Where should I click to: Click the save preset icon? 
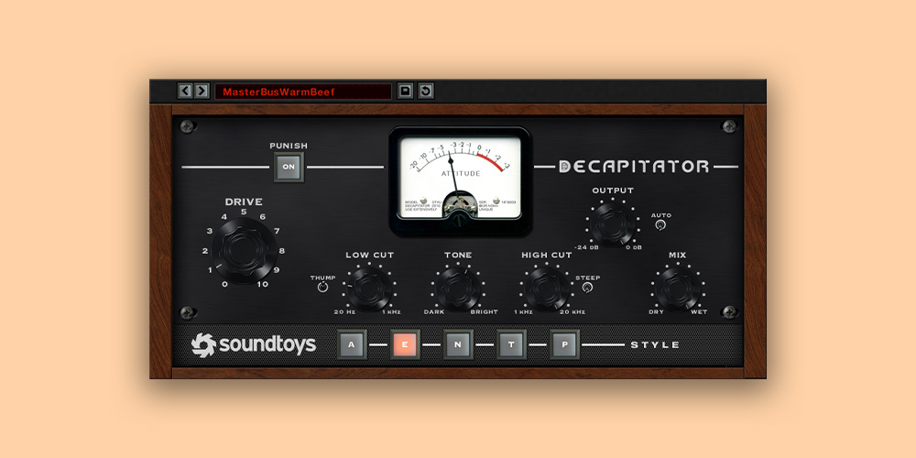pos(406,91)
